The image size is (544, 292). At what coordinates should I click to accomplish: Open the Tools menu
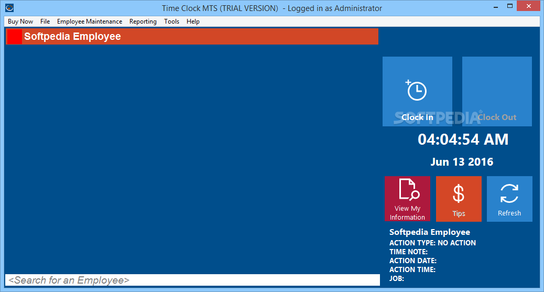tap(172, 21)
